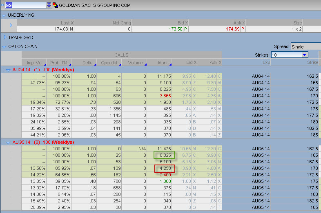Open the Strikes count dropdown

(304, 55)
